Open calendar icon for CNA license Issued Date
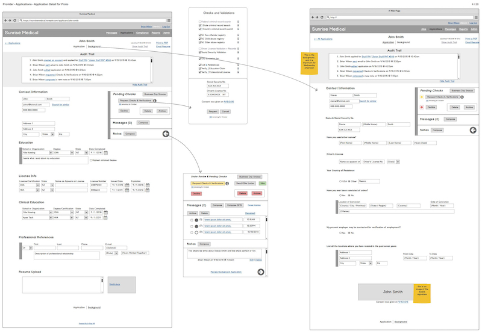The width and height of the screenshot is (482, 334). coord(127,185)
